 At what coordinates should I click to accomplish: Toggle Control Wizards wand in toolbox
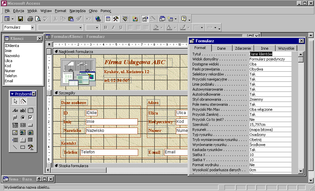[23, 101]
